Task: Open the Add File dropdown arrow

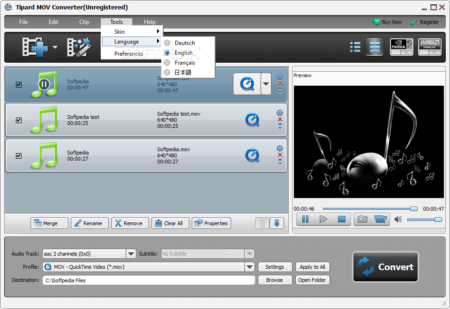Action: 55,47
